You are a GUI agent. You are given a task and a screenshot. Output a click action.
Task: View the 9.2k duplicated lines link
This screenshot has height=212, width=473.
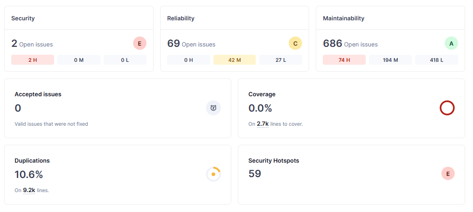[29, 190]
